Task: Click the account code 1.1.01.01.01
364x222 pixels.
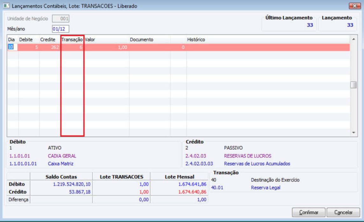Action: pos(23,163)
